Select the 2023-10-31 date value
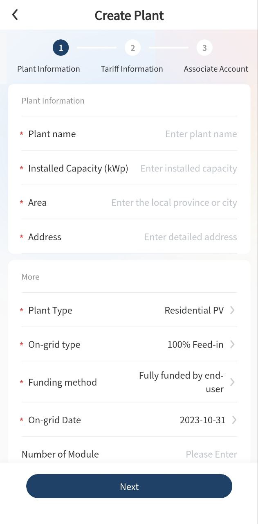 click(202, 420)
